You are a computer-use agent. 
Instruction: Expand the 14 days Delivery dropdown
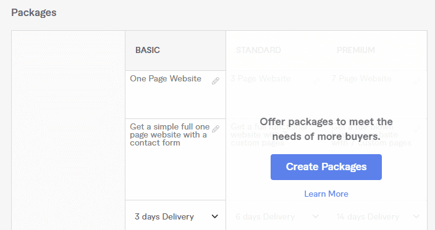pos(377,216)
